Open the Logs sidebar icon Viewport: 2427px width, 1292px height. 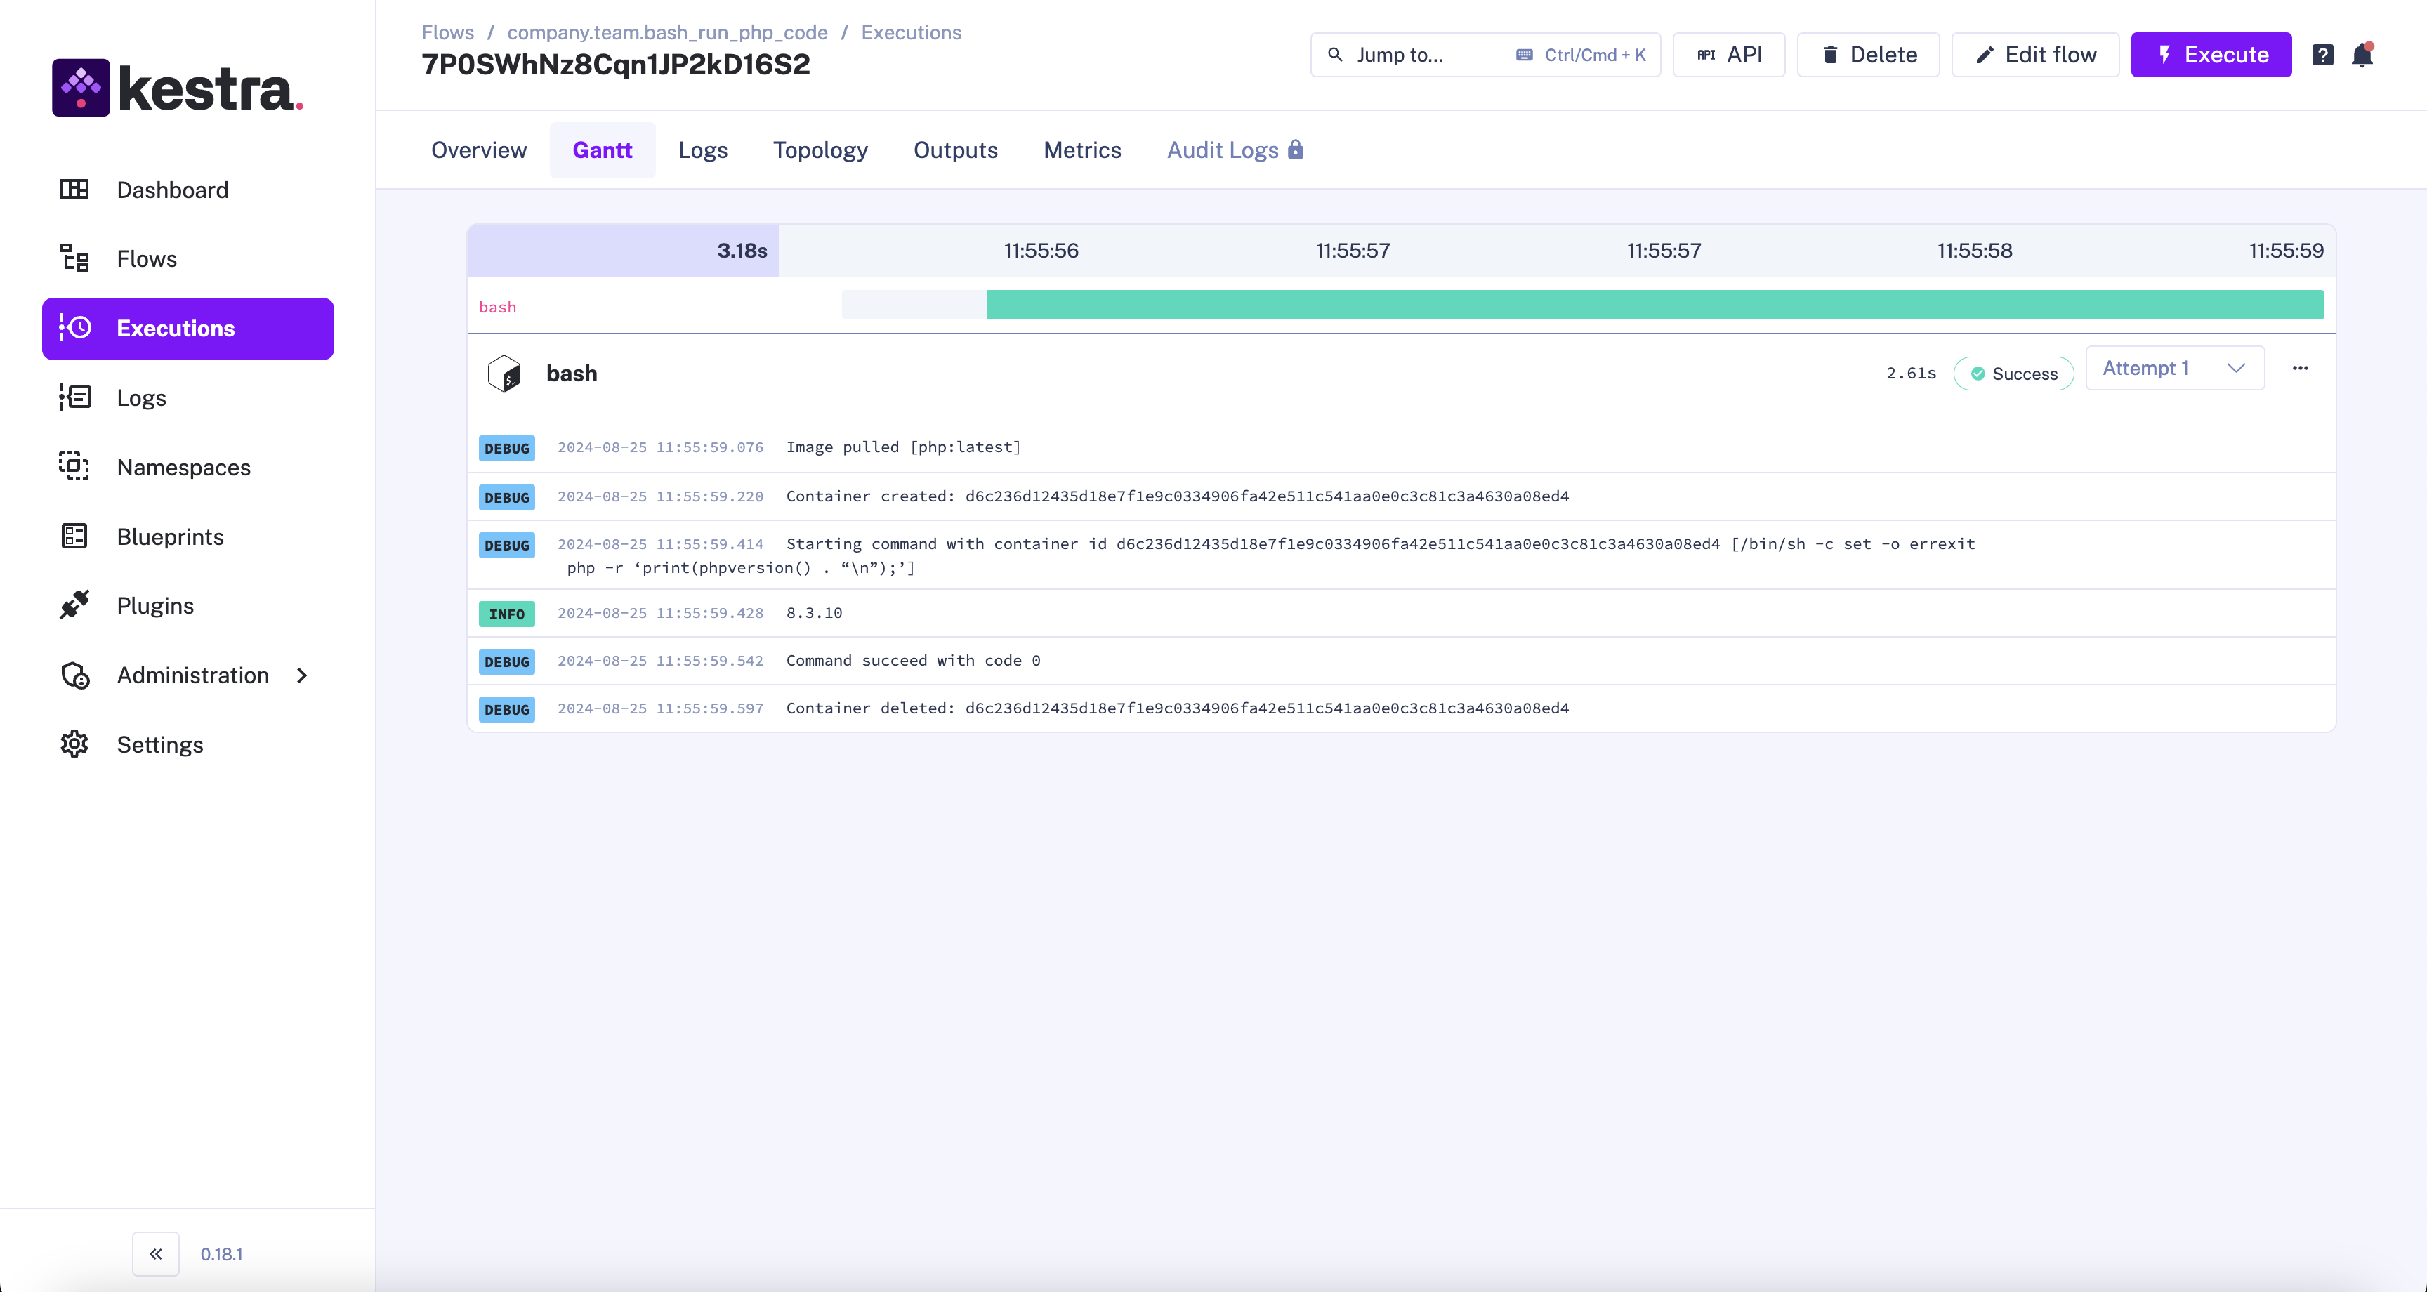[75, 397]
